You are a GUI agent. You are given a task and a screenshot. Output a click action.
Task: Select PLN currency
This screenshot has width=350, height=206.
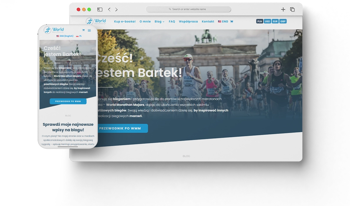tap(260, 21)
